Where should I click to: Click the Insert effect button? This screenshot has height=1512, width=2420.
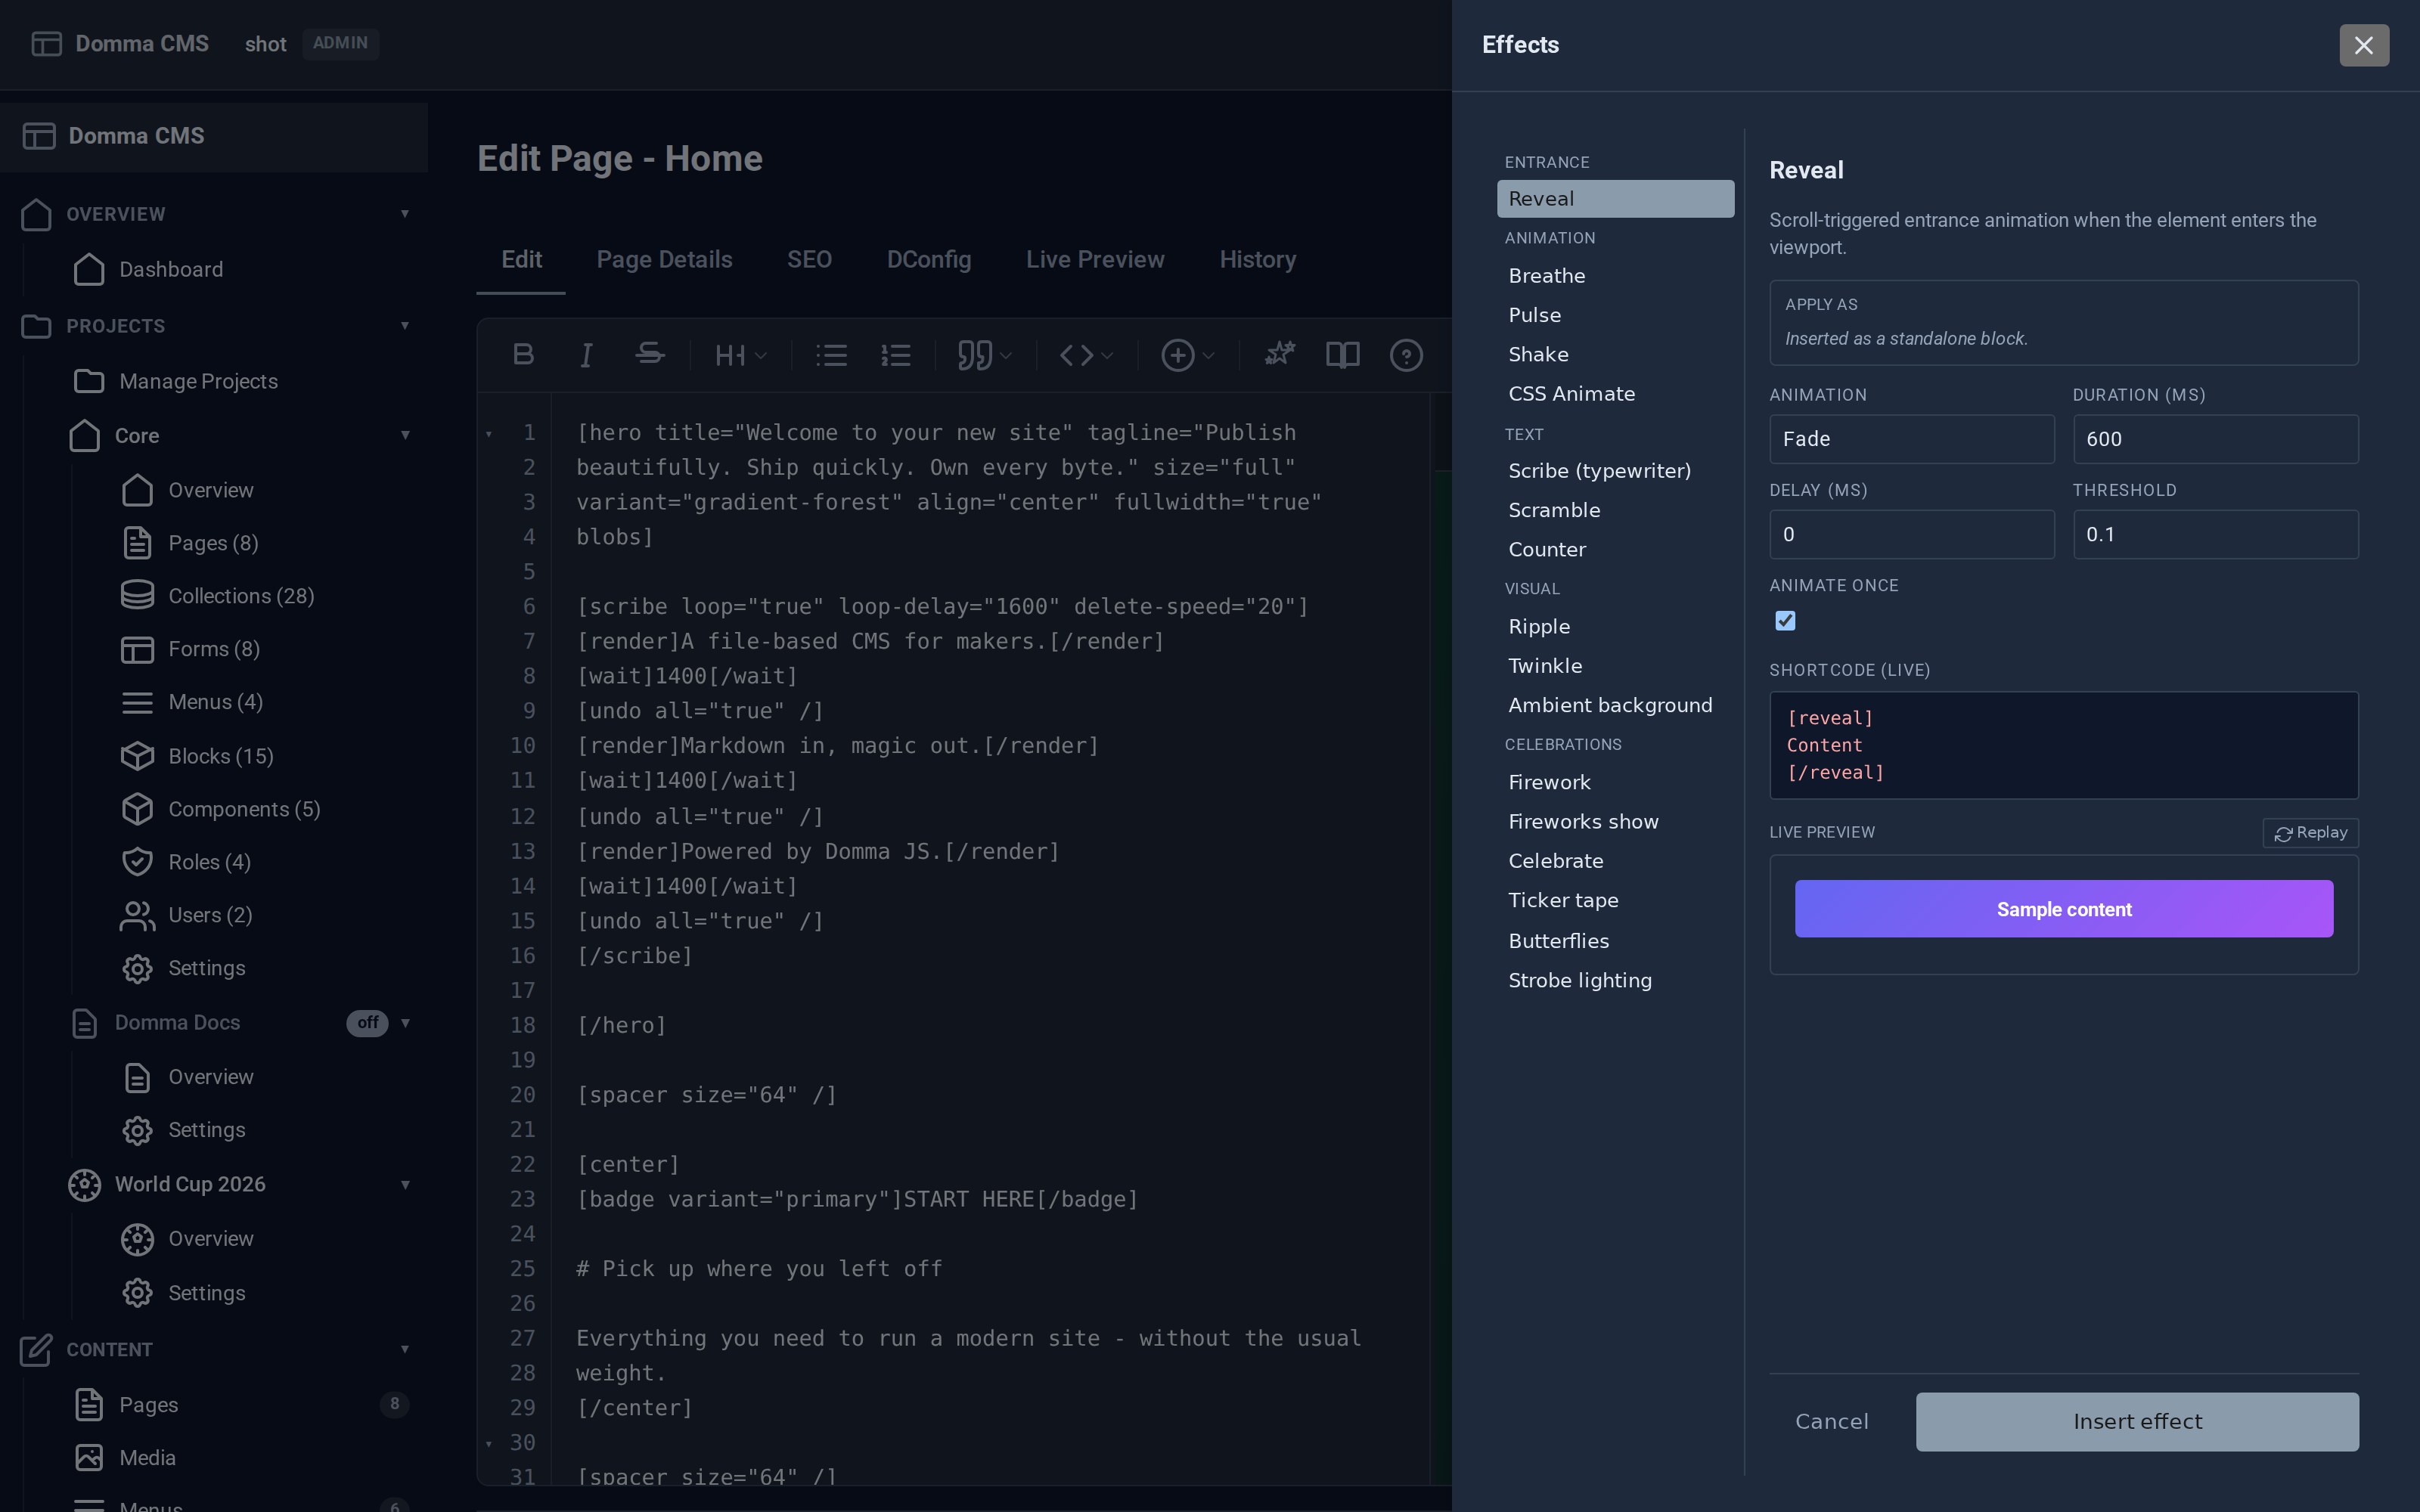[2137, 1421]
